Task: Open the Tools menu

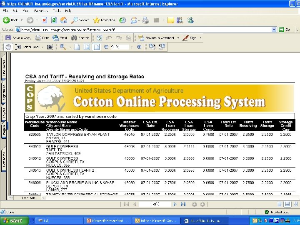Action: pos(56,10)
